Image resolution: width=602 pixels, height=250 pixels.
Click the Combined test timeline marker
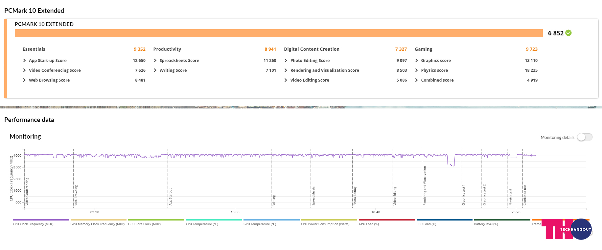point(525,195)
